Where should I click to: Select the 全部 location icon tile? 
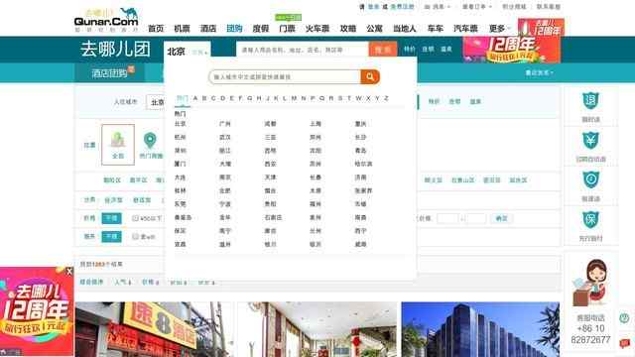click(x=118, y=145)
